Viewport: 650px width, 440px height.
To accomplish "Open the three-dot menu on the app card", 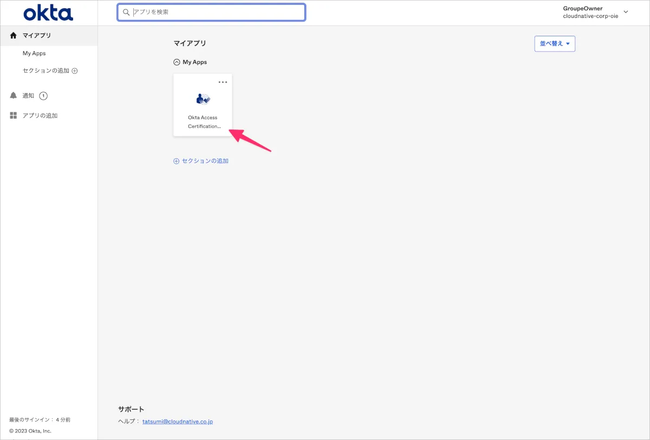I will [x=223, y=82].
